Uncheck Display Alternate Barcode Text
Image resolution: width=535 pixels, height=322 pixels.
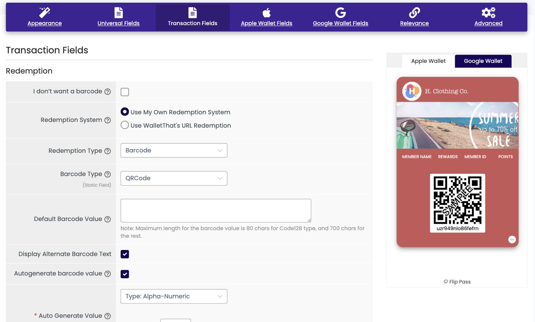[125, 254]
